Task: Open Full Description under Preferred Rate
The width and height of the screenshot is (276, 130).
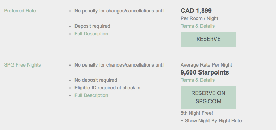Action: [x=91, y=34]
